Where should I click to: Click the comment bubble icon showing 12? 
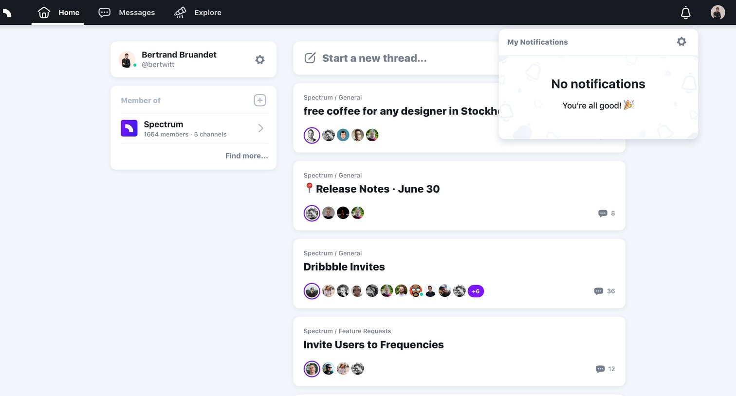[x=600, y=369]
